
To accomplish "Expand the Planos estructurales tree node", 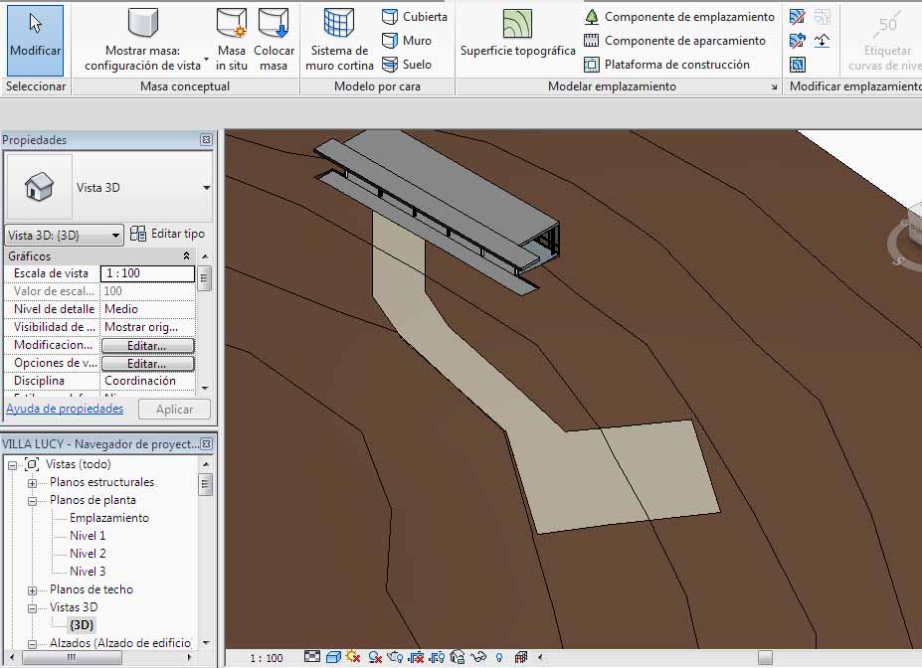I will 32,482.
